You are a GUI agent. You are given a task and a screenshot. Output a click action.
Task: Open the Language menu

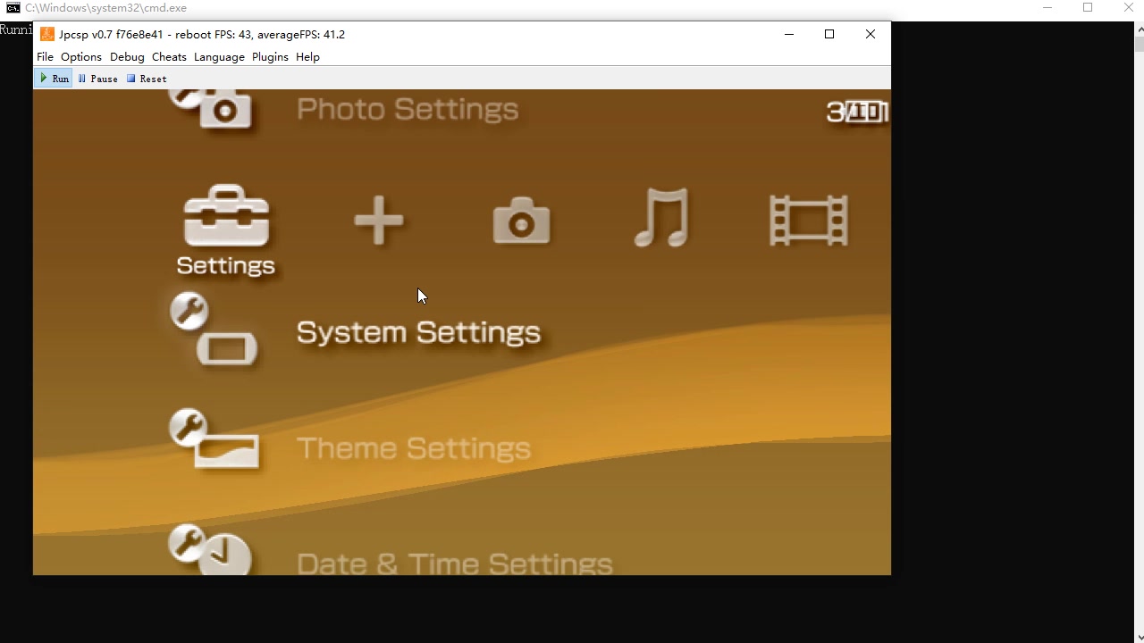pos(219,56)
